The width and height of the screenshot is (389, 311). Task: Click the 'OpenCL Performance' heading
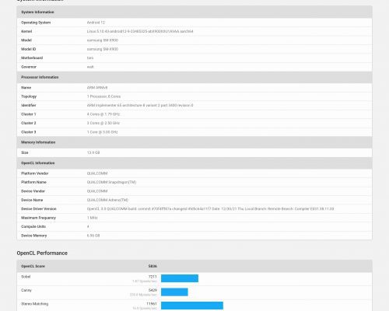(42, 253)
